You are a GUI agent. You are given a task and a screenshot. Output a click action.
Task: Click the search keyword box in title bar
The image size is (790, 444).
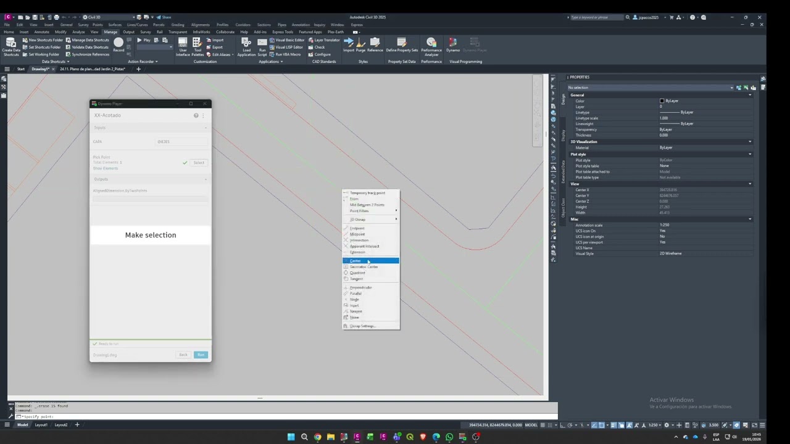coord(597,17)
